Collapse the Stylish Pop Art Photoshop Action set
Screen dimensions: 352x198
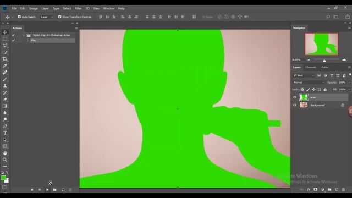click(24, 35)
